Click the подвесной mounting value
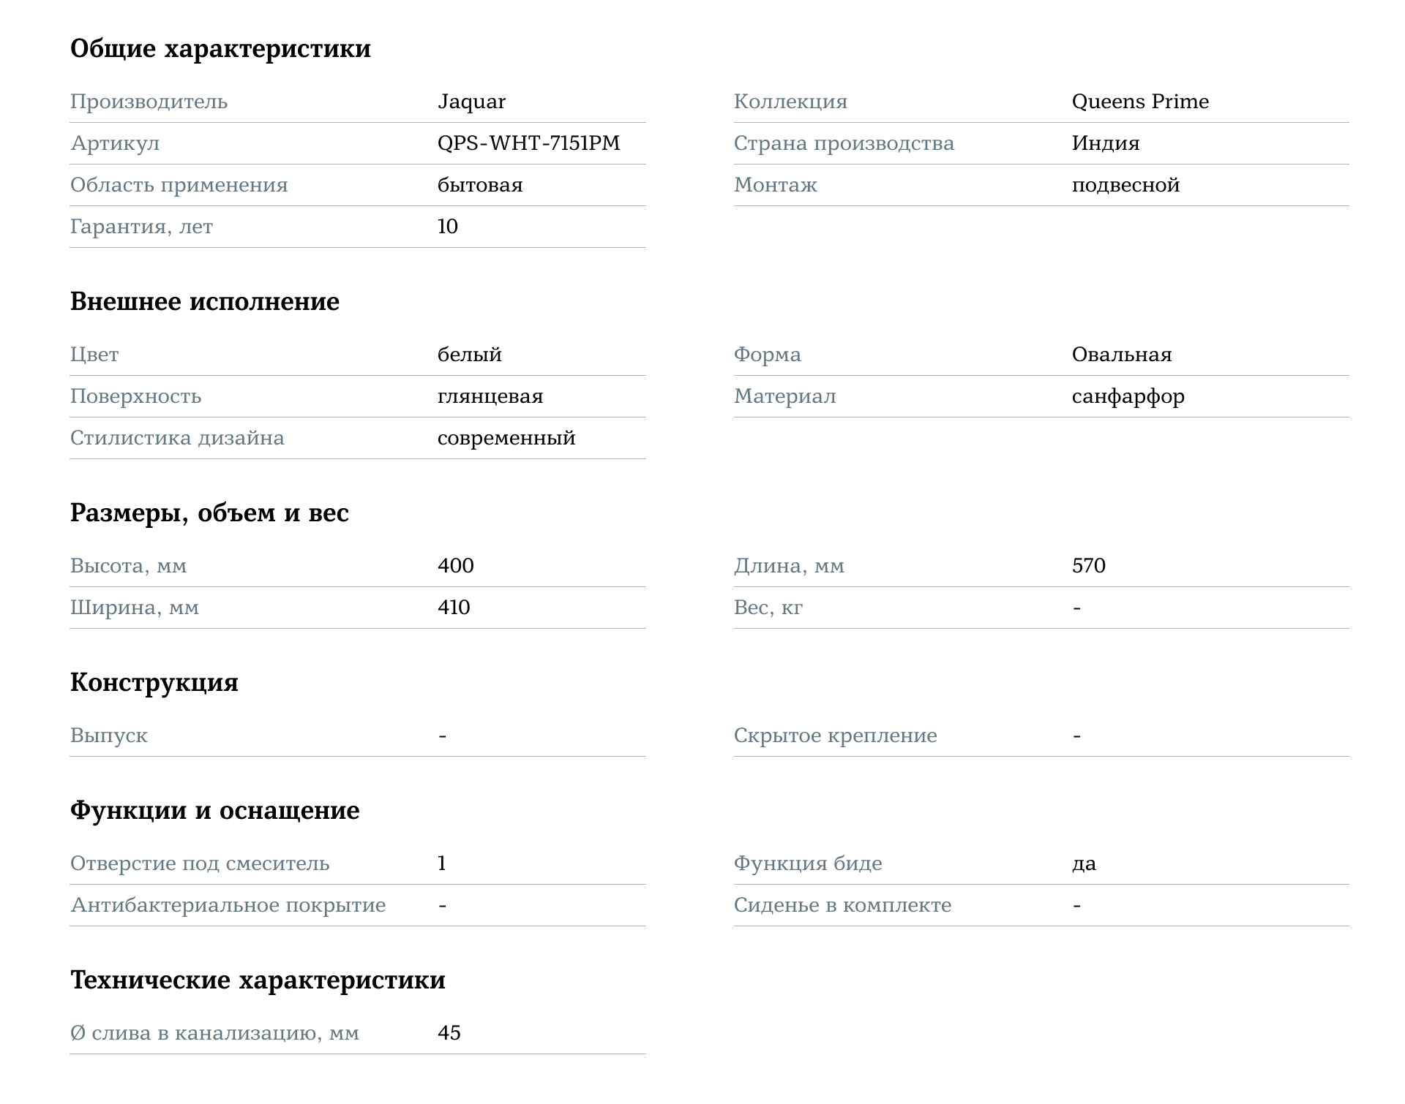 [1125, 185]
